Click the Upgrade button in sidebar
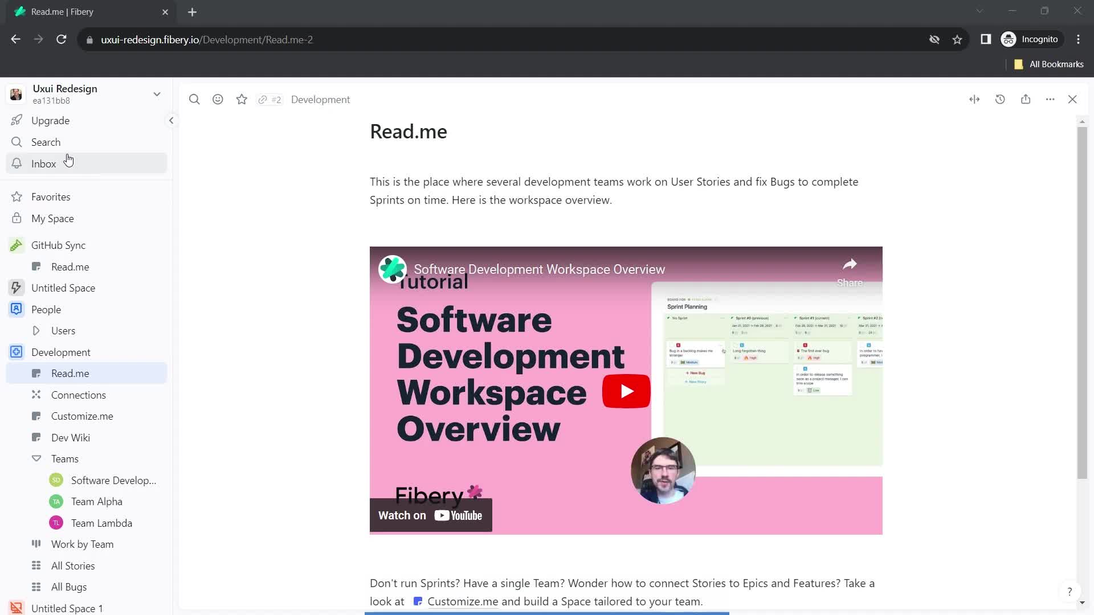 tap(50, 120)
